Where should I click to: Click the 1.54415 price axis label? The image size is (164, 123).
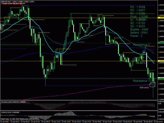(x=161, y=52)
